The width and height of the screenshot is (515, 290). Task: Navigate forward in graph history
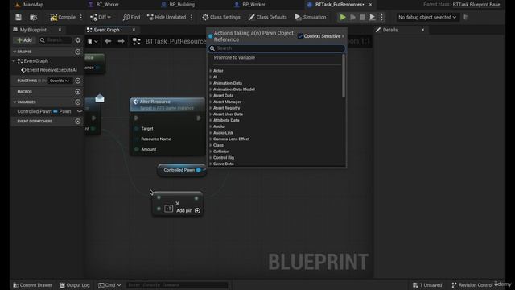pos(122,41)
